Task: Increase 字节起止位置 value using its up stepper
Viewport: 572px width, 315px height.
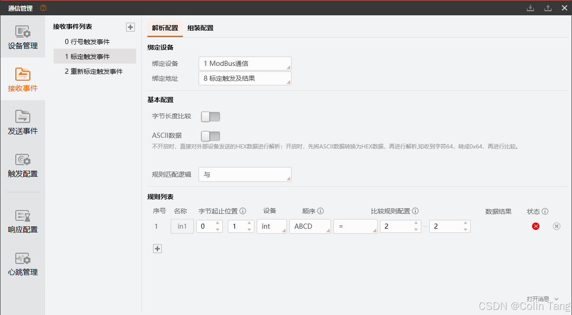Action: click(x=217, y=224)
